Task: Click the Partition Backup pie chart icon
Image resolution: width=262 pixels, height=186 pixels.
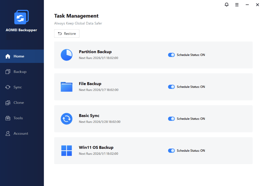Action: (x=66, y=55)
